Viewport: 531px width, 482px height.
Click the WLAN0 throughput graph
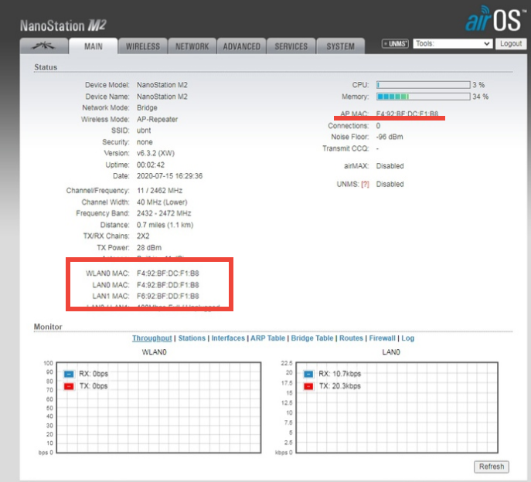[x=158, y=408]
